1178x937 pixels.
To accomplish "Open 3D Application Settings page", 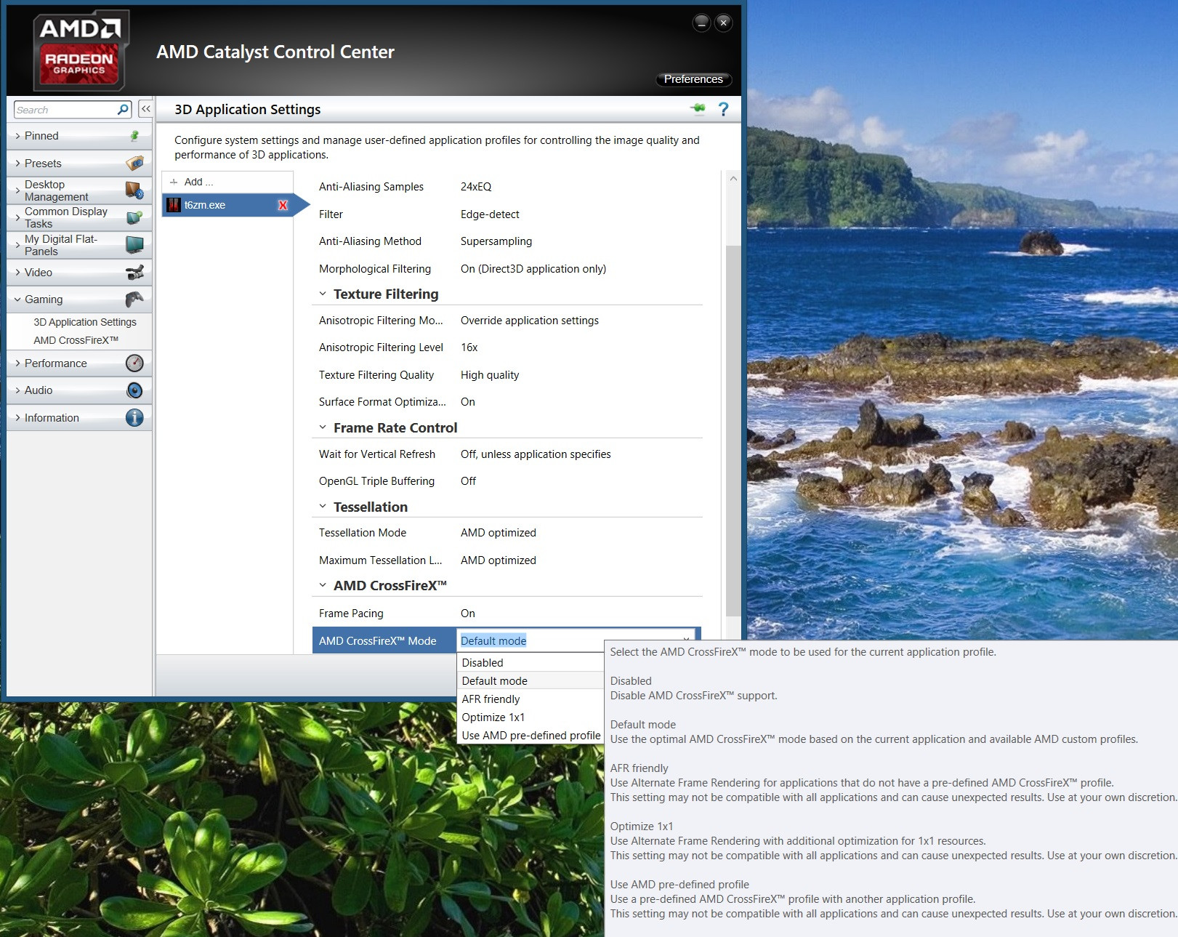I will point(84,322).
